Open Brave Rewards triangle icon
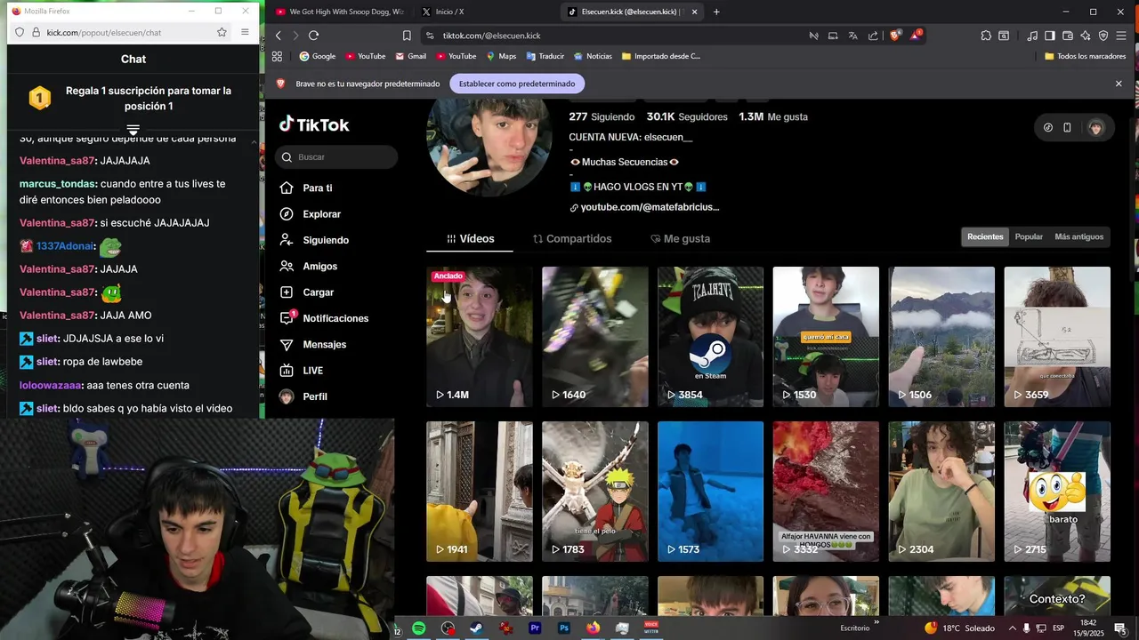 click(x=916, y=36)
